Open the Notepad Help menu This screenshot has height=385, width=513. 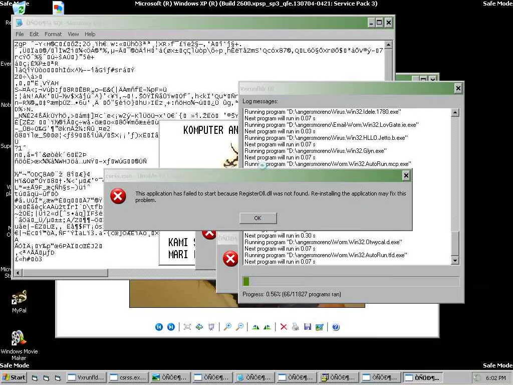(90, 34)
